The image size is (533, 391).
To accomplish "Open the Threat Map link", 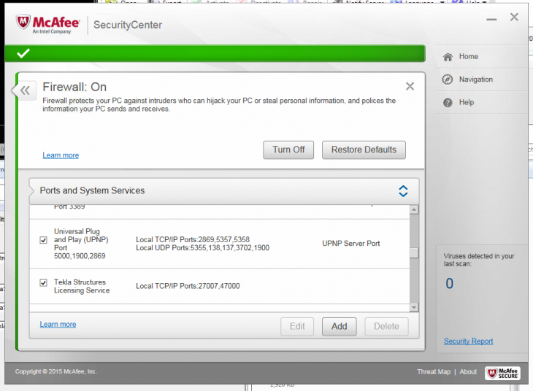I will tap(434, 371).
